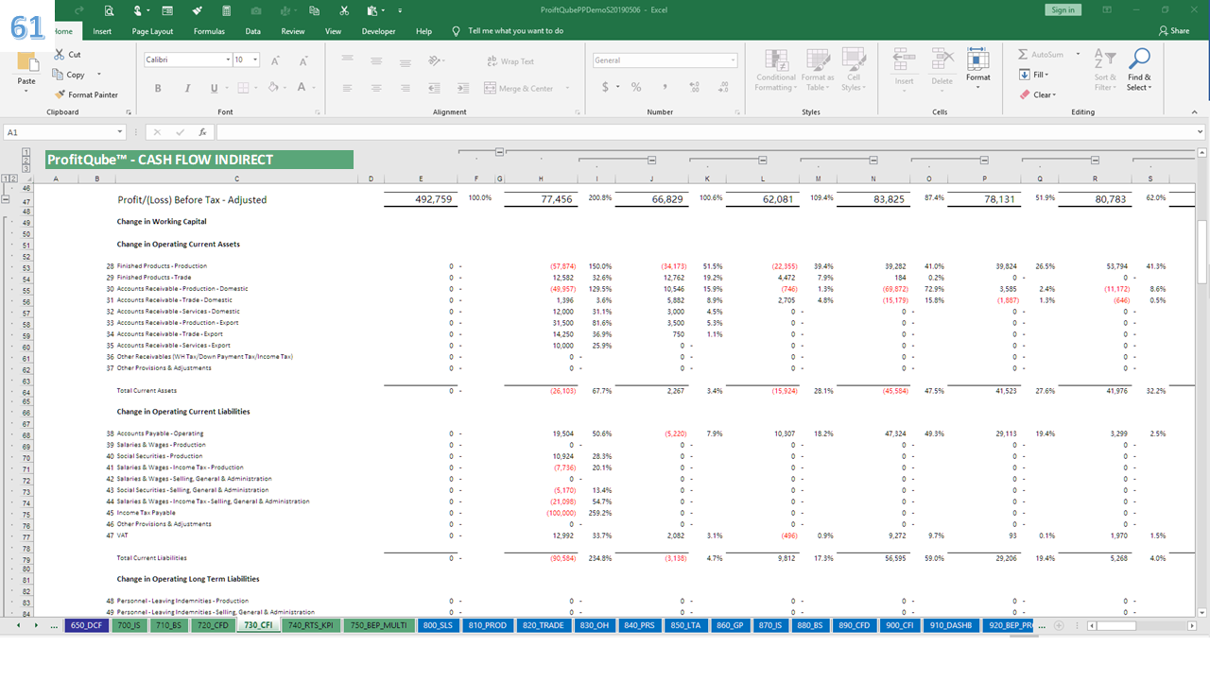1210x680 pixels.
Task: Click the Cut command in Clipboard group
Action: click(67, 55)
